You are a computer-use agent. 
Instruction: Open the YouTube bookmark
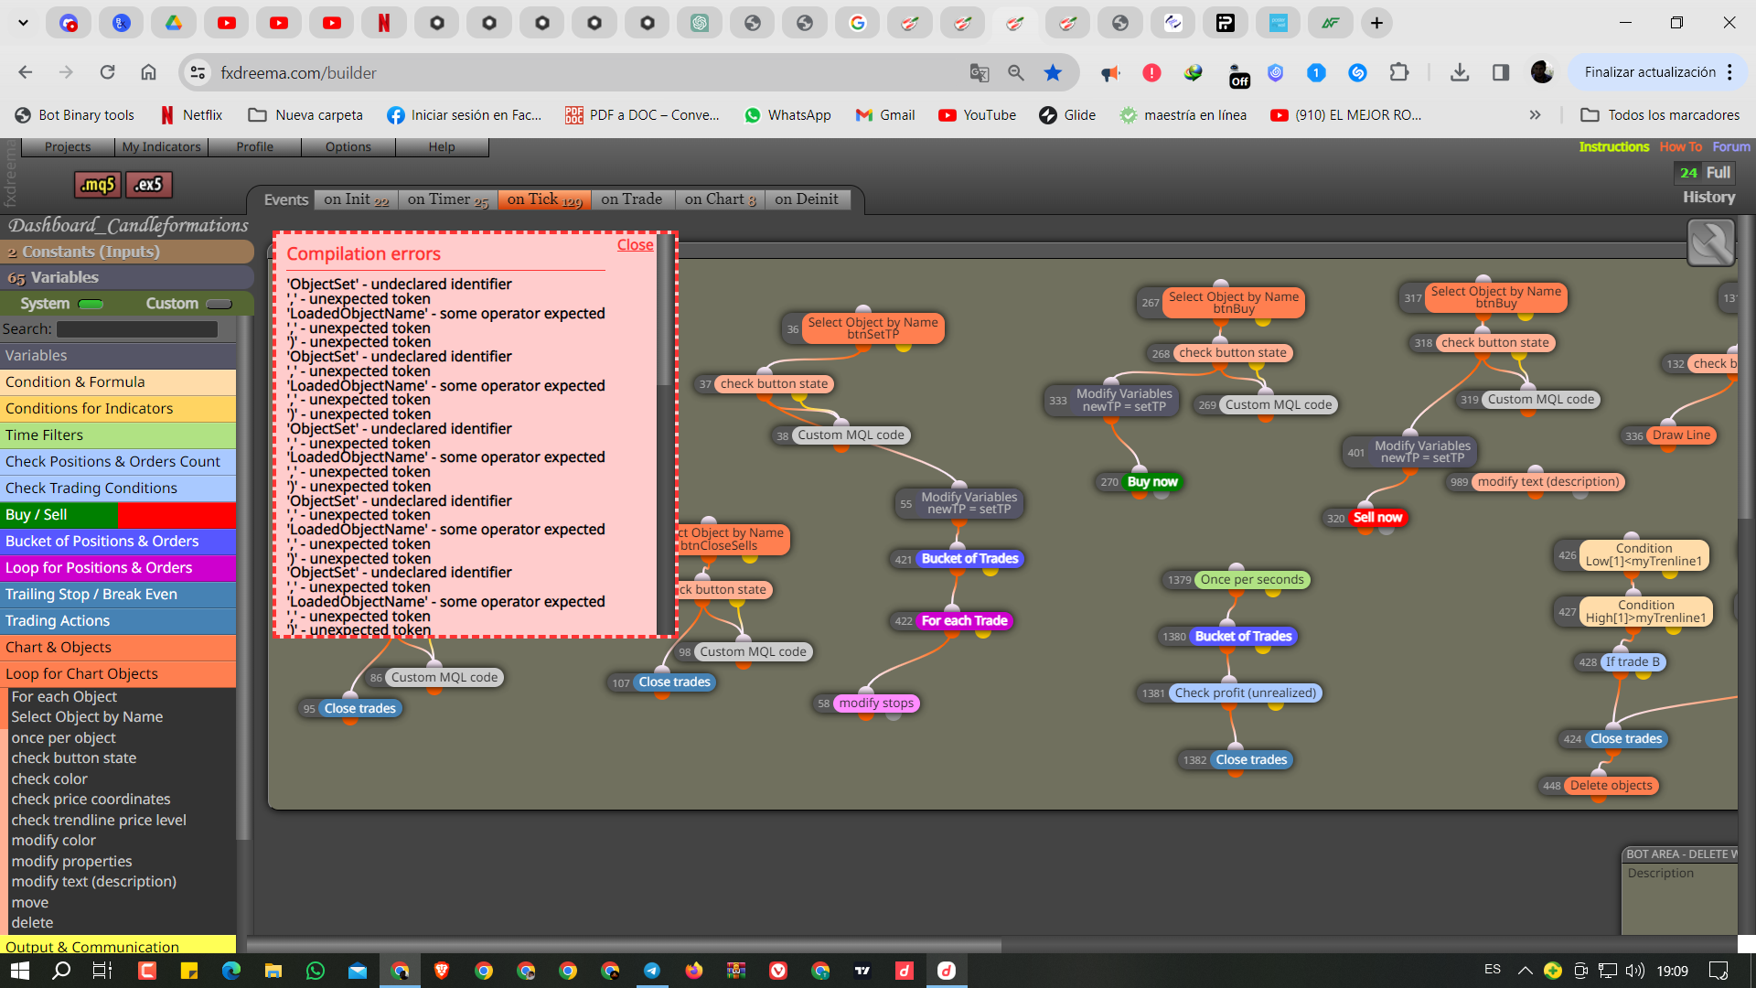click(x=977, y=115)
